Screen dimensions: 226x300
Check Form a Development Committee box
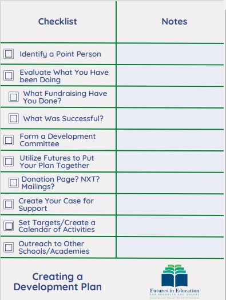[9, 140]
